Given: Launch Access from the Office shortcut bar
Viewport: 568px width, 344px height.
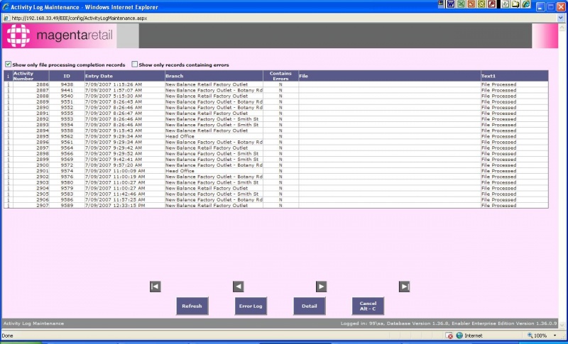Looking at the screenshot, I should tap(491, 4).
